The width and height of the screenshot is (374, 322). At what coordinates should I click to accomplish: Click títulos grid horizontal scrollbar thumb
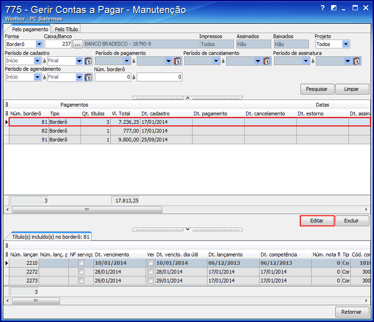[x=36, y=301]
